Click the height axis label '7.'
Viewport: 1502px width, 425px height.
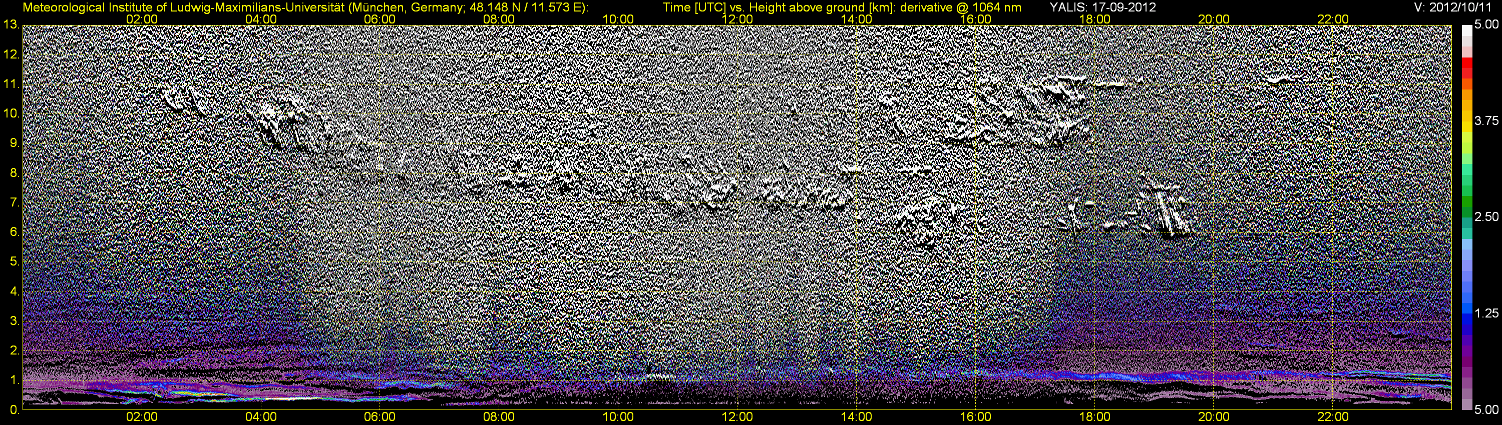15,203
